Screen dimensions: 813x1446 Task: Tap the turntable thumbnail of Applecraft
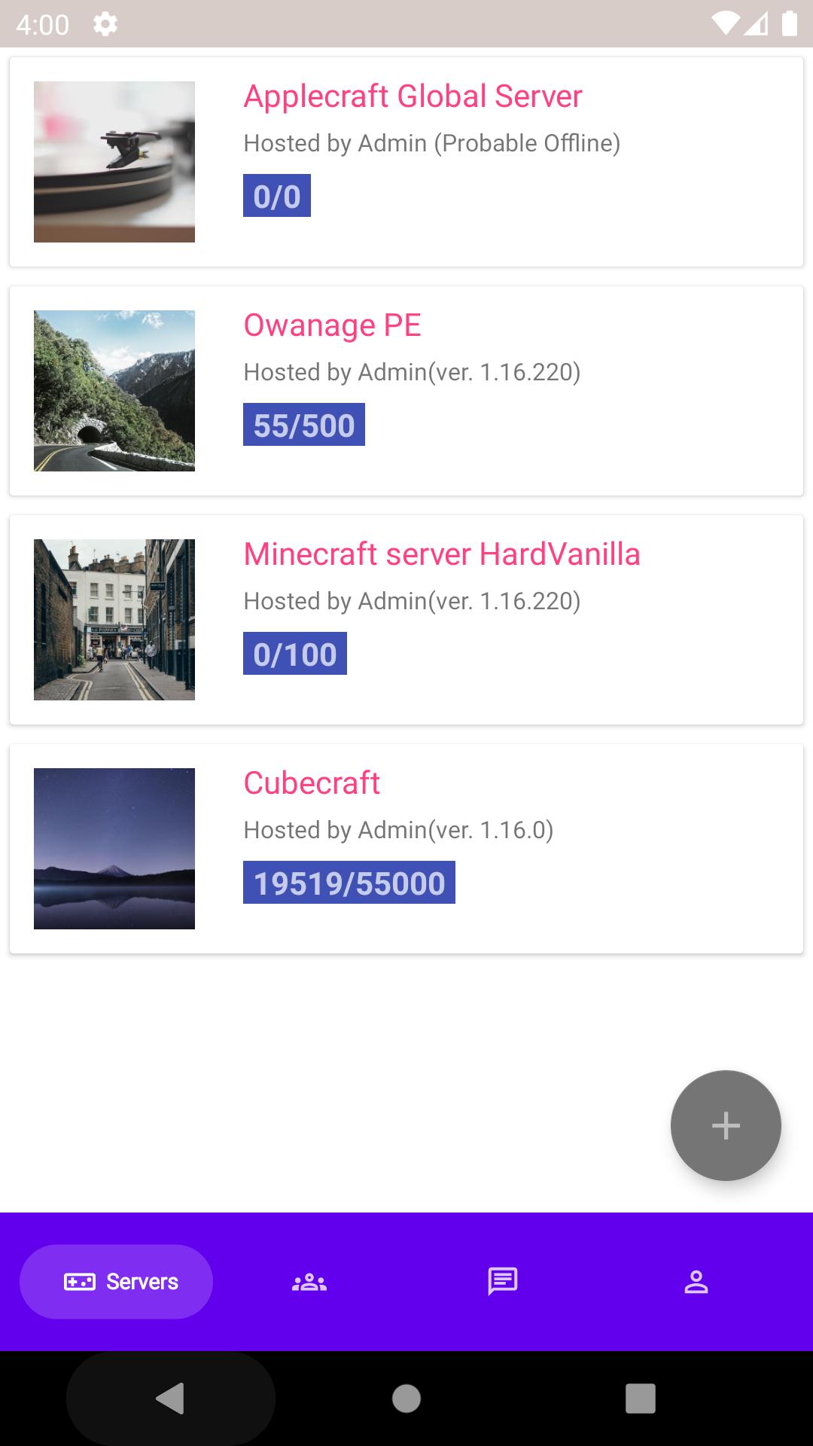pyautogui.click(x=114, y=162)
